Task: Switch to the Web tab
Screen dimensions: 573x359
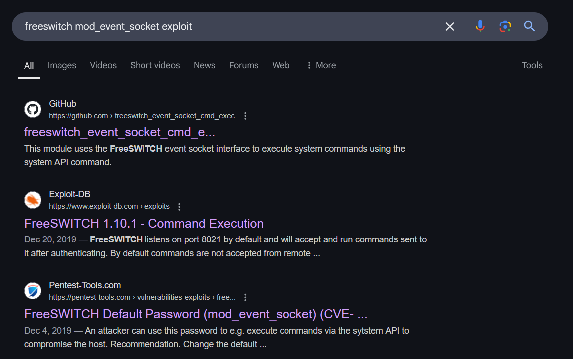Action: [x=281, y=65]
